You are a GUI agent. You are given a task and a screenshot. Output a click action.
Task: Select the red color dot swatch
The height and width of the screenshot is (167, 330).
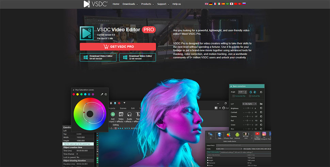coord(74,94)
